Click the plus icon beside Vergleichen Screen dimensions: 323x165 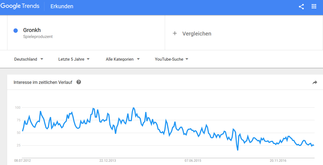pyautogui.click(x=175, y=33)
